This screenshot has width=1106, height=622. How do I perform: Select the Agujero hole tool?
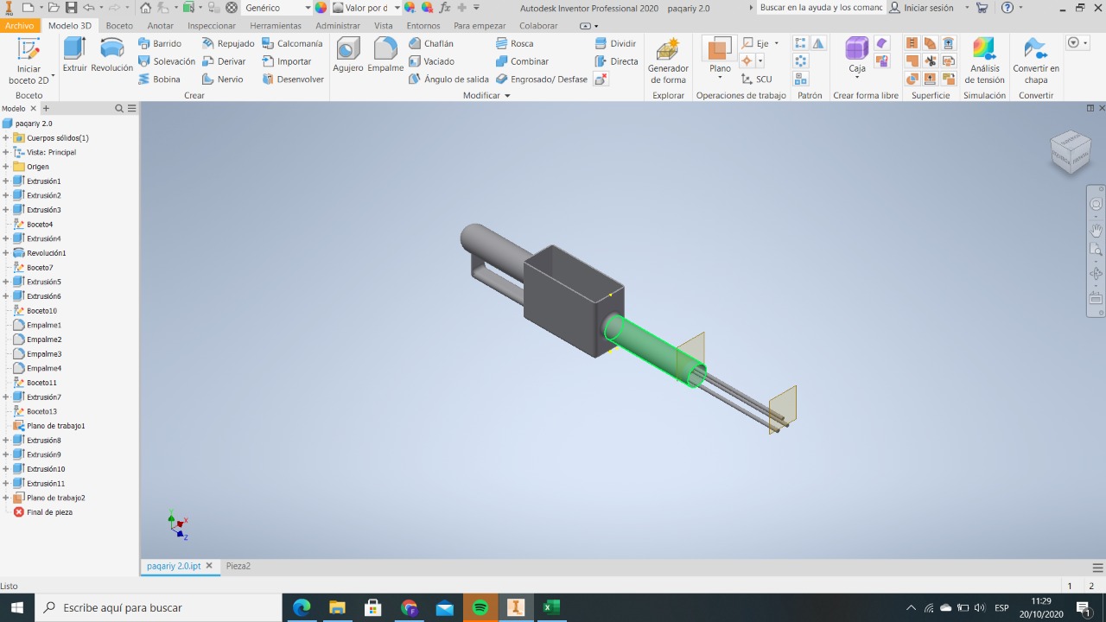(x=348, y=55)
